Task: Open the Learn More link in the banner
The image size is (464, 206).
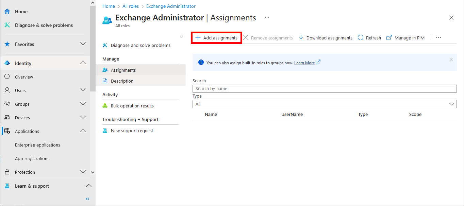Action: coord(305,63)
